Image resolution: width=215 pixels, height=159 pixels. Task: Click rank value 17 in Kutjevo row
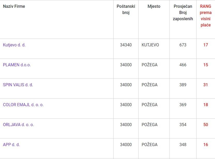point(206,45)
